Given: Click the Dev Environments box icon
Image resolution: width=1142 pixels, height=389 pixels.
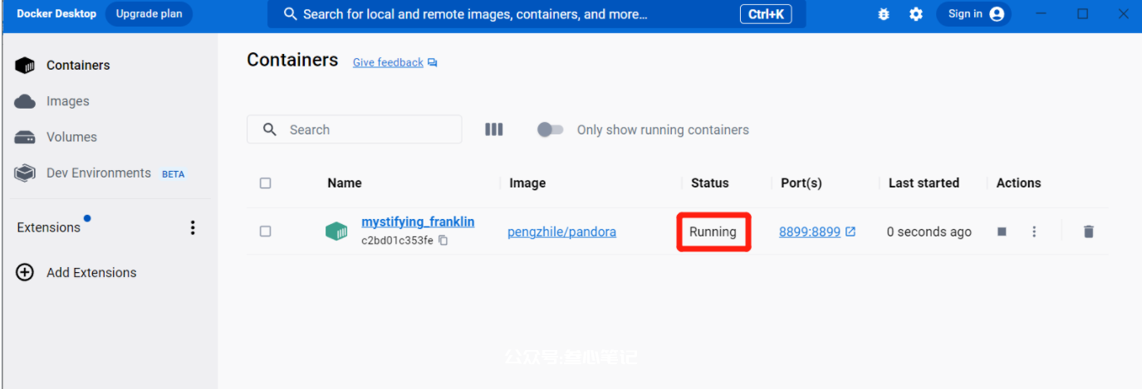Looking at the screenshot, I should click(x=25, y=173).
